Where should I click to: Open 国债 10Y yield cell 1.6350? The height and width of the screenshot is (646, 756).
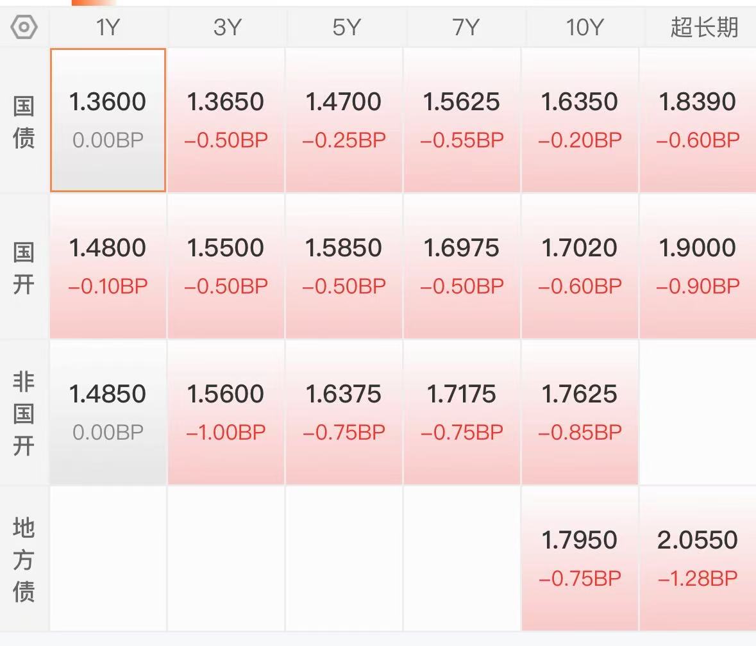point(580,120)
